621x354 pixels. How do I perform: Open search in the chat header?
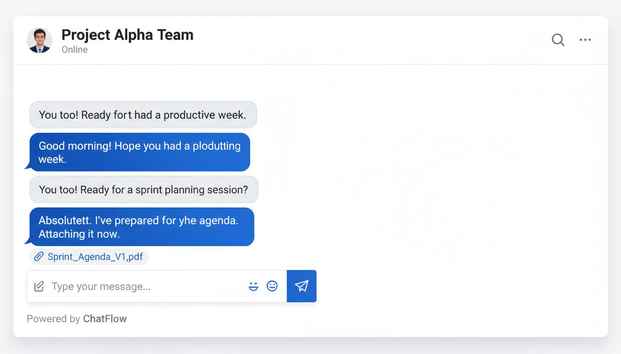pyautogui.click(x=558, y=40)
